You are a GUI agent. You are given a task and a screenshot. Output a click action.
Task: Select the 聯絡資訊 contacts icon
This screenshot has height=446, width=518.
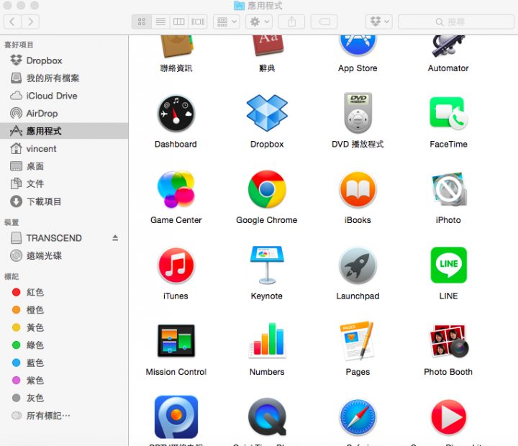[176, 46]
